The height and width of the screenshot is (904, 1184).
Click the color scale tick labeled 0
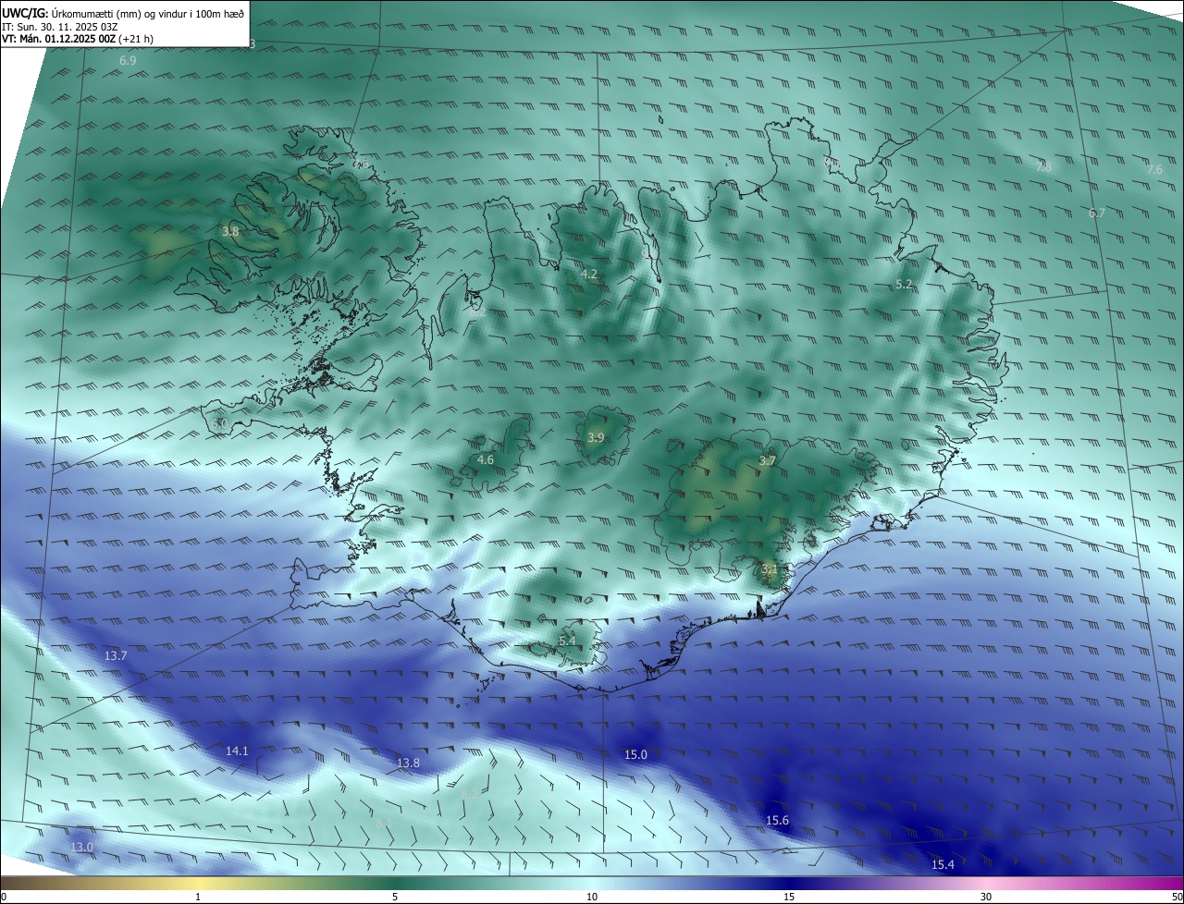pyautogui.click(x=4, y=897)
